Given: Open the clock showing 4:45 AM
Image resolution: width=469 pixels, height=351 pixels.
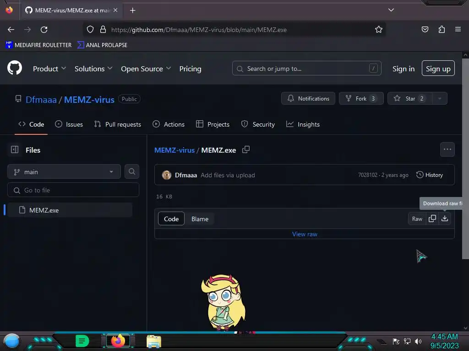Looking at the screenshot, I should [x=444, y=341].
